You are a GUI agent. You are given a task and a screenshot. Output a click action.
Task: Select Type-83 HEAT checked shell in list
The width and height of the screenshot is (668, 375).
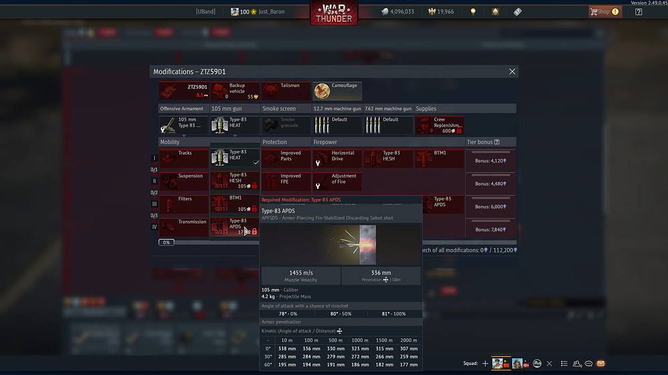[234, 158]
